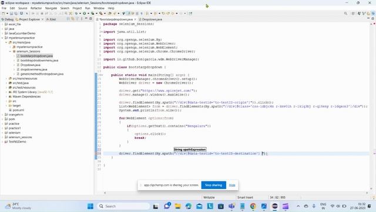Maximize the editor area
The image size is (376, 212).
(x=373, y=18)
